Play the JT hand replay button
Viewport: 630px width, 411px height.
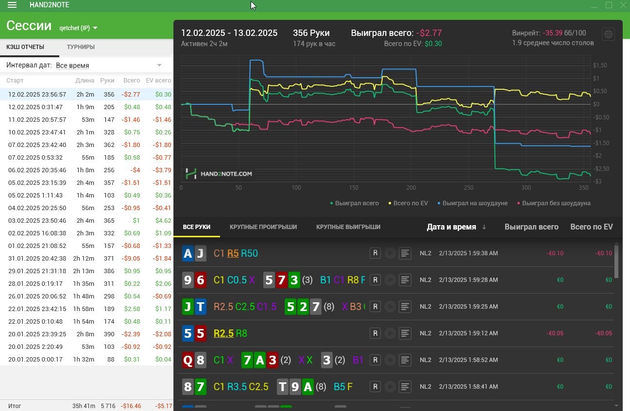click(390, 306)
